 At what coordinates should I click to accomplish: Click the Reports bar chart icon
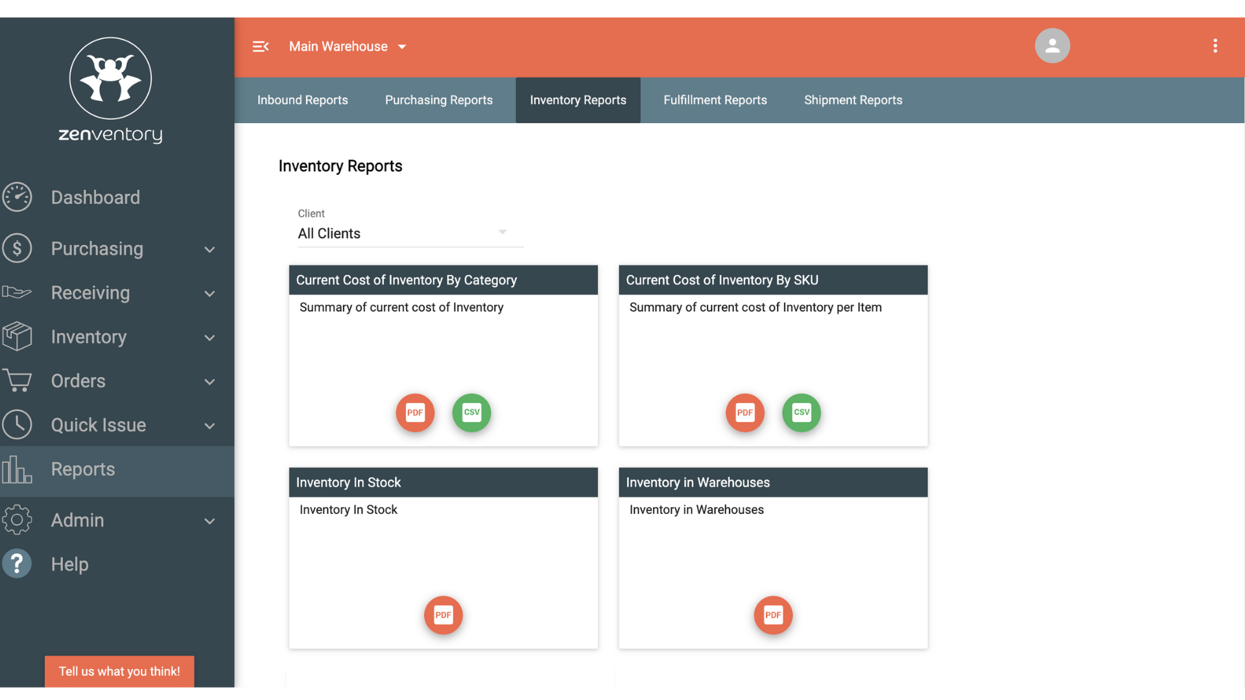coord(17,469)
